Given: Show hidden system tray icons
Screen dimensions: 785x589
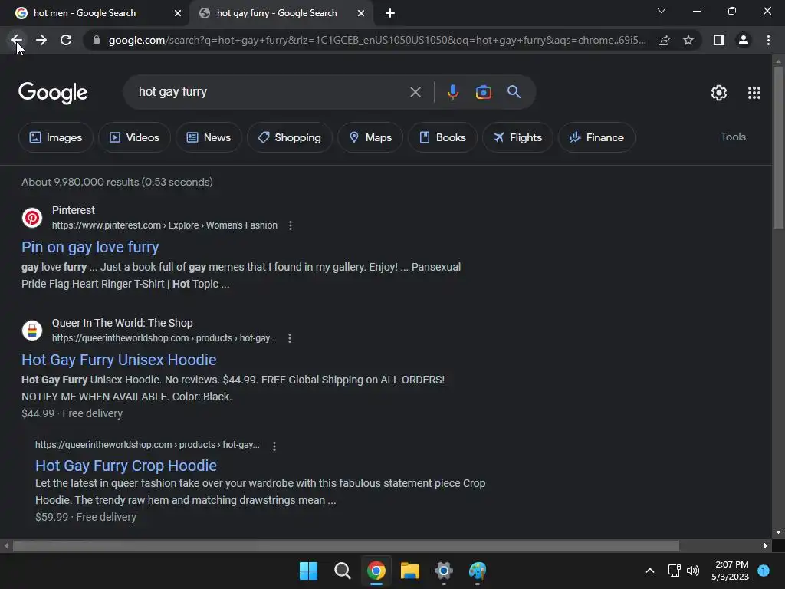Looking at the screenshot, I should 650,571.
